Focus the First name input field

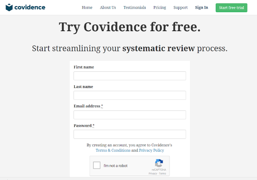coord(130,76)
